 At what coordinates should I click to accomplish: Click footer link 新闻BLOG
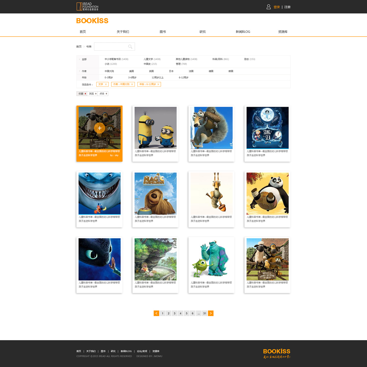tap(126, 351)
